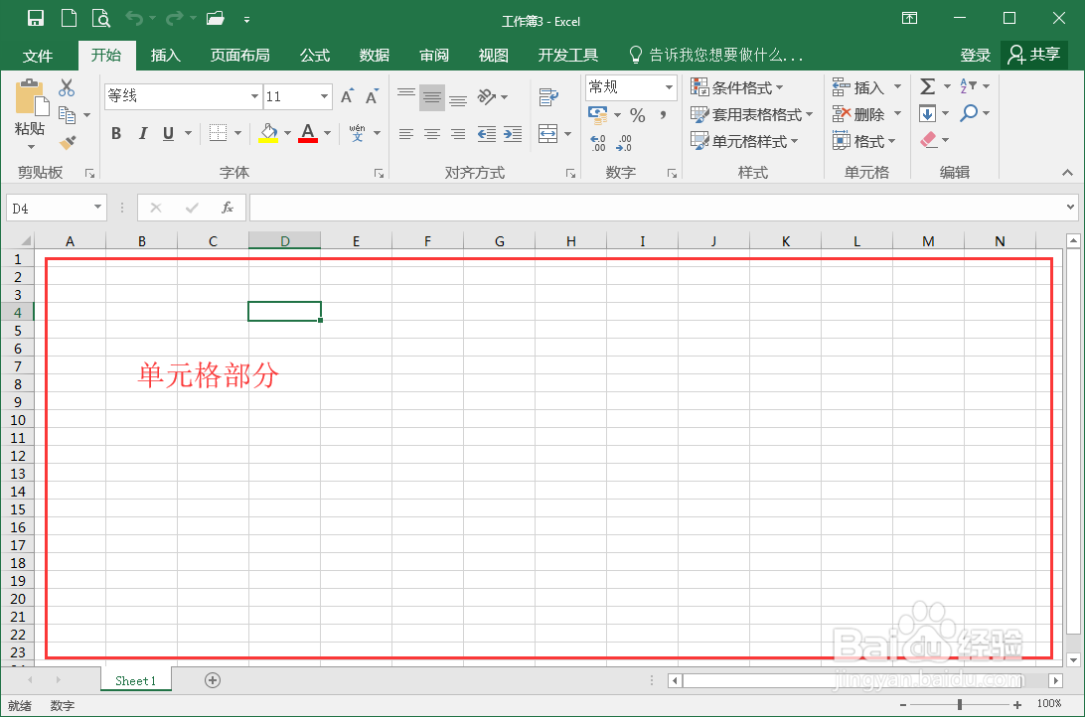
Task: Increase font size with larger A
Action: [348, 96]
